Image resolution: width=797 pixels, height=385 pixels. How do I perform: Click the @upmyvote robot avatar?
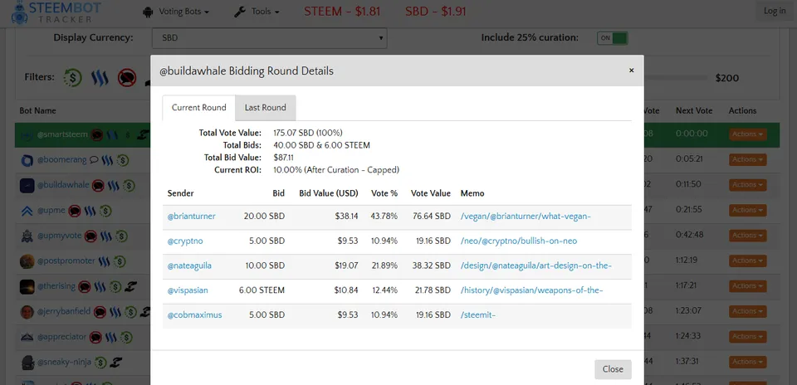(27, 236)
